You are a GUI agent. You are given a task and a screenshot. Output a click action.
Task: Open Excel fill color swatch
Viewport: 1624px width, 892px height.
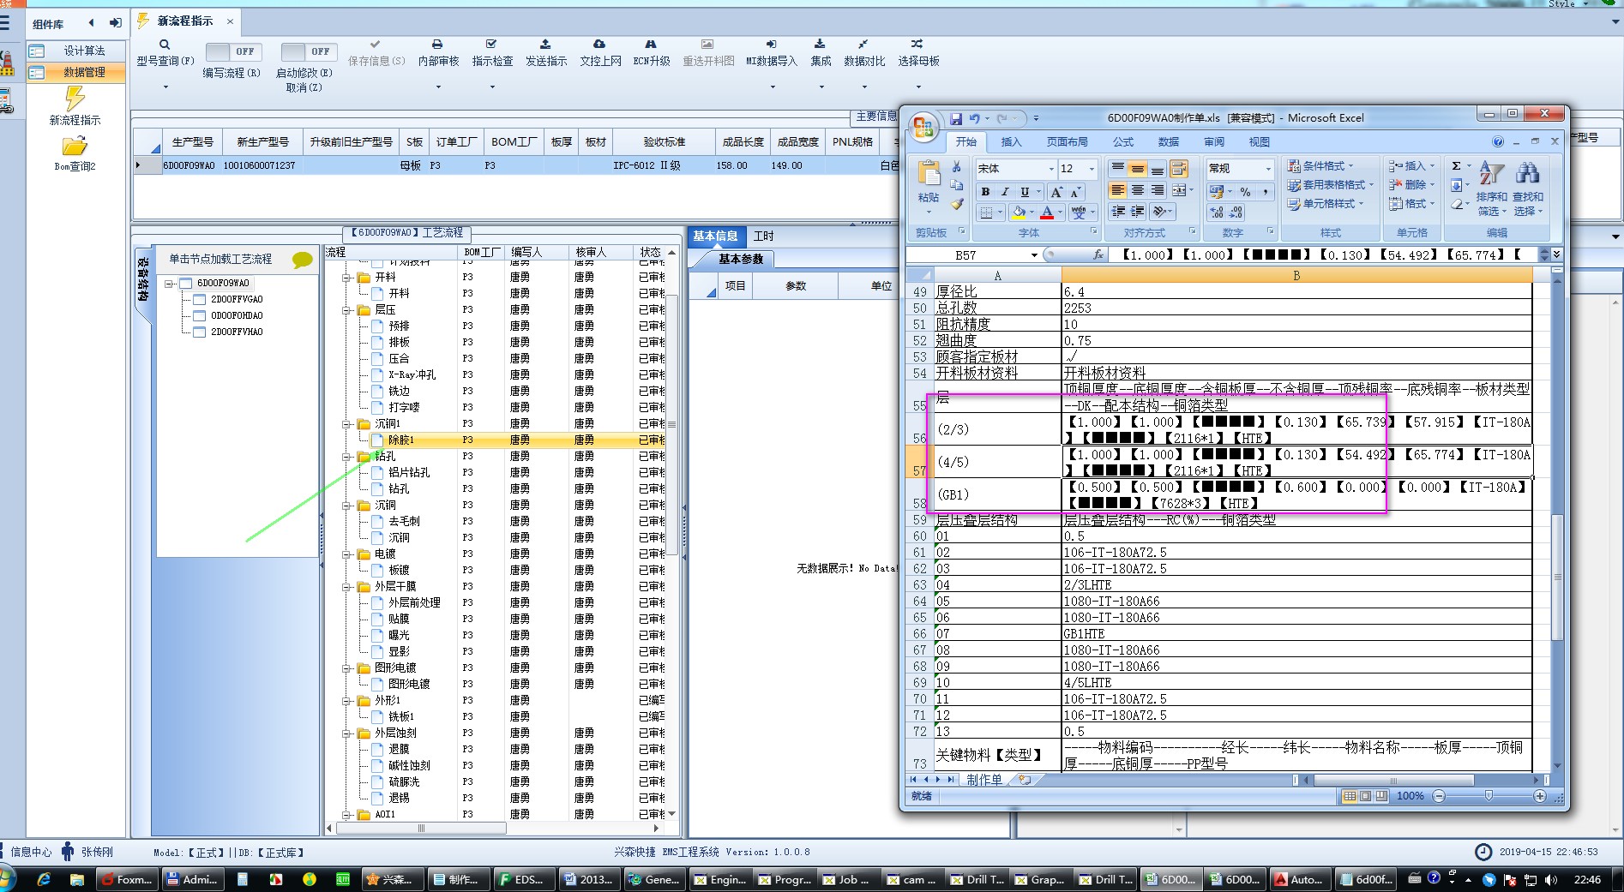pos(1019,212)
